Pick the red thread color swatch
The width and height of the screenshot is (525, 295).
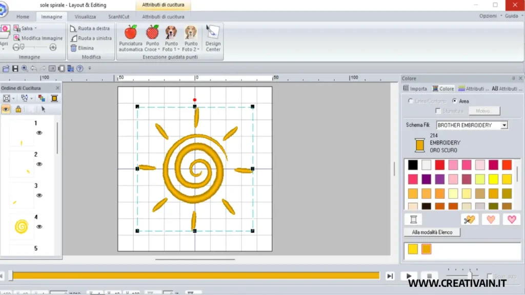439,165
